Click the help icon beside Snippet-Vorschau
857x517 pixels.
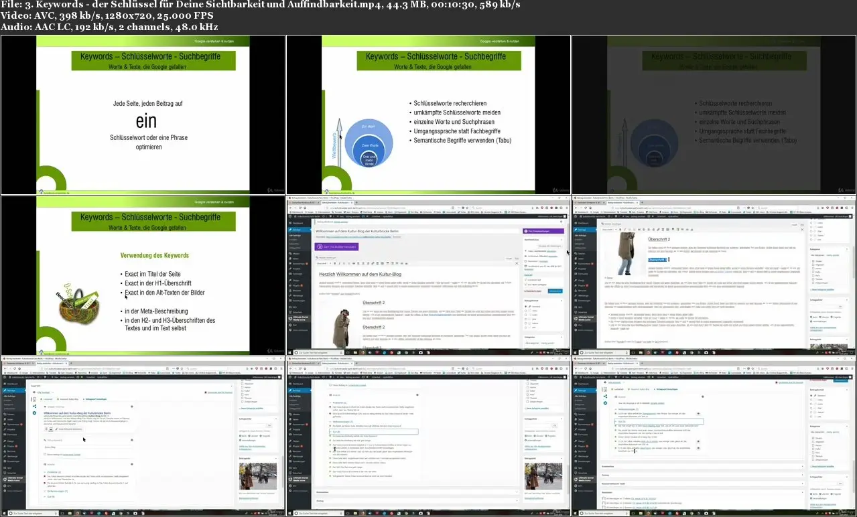pyautogui.click(x=131, y=407)
